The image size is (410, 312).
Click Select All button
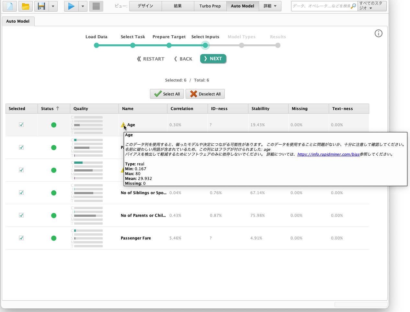click(167, 94)
